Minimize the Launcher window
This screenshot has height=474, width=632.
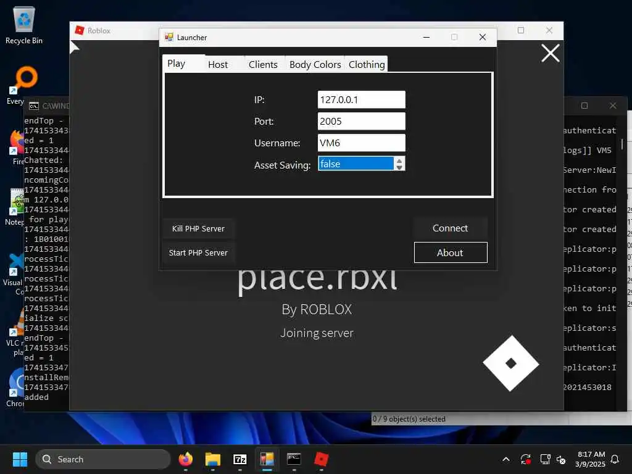click(426, 37)
